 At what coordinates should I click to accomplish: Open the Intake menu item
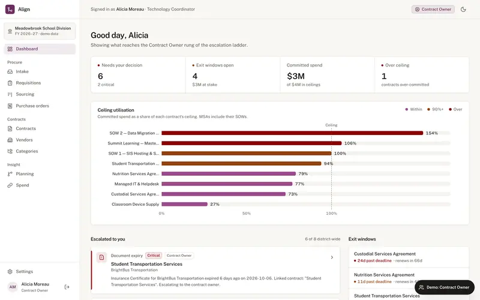click(x=40, y=71)
